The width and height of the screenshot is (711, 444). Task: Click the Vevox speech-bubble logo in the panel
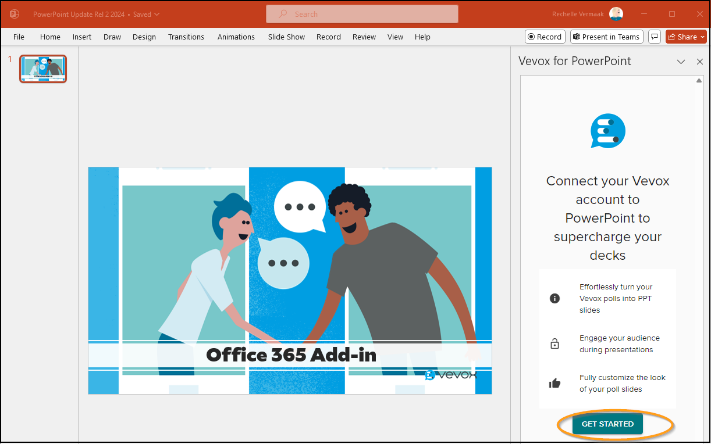point(607,131)
